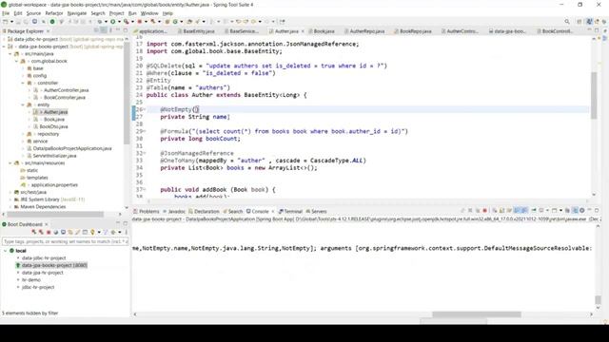This screenshot has height=342, width=609.
Task: Collapse the src/main/java folder
Action: 10,54
